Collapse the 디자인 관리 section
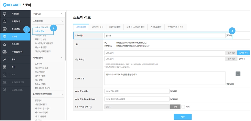251x121 pixels. pyautogui.click(x=61, y=58)
